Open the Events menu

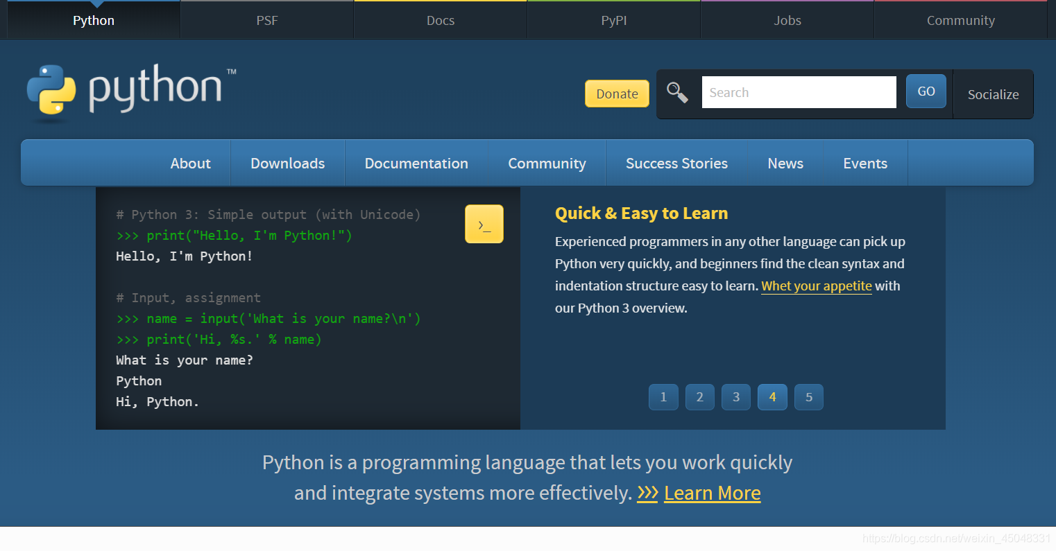click(865, 163)
